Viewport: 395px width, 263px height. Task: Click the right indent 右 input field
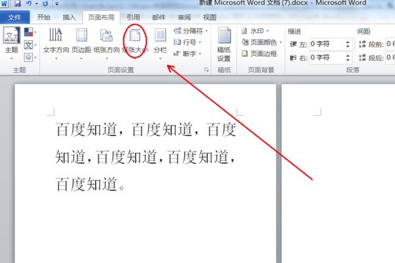327,58
